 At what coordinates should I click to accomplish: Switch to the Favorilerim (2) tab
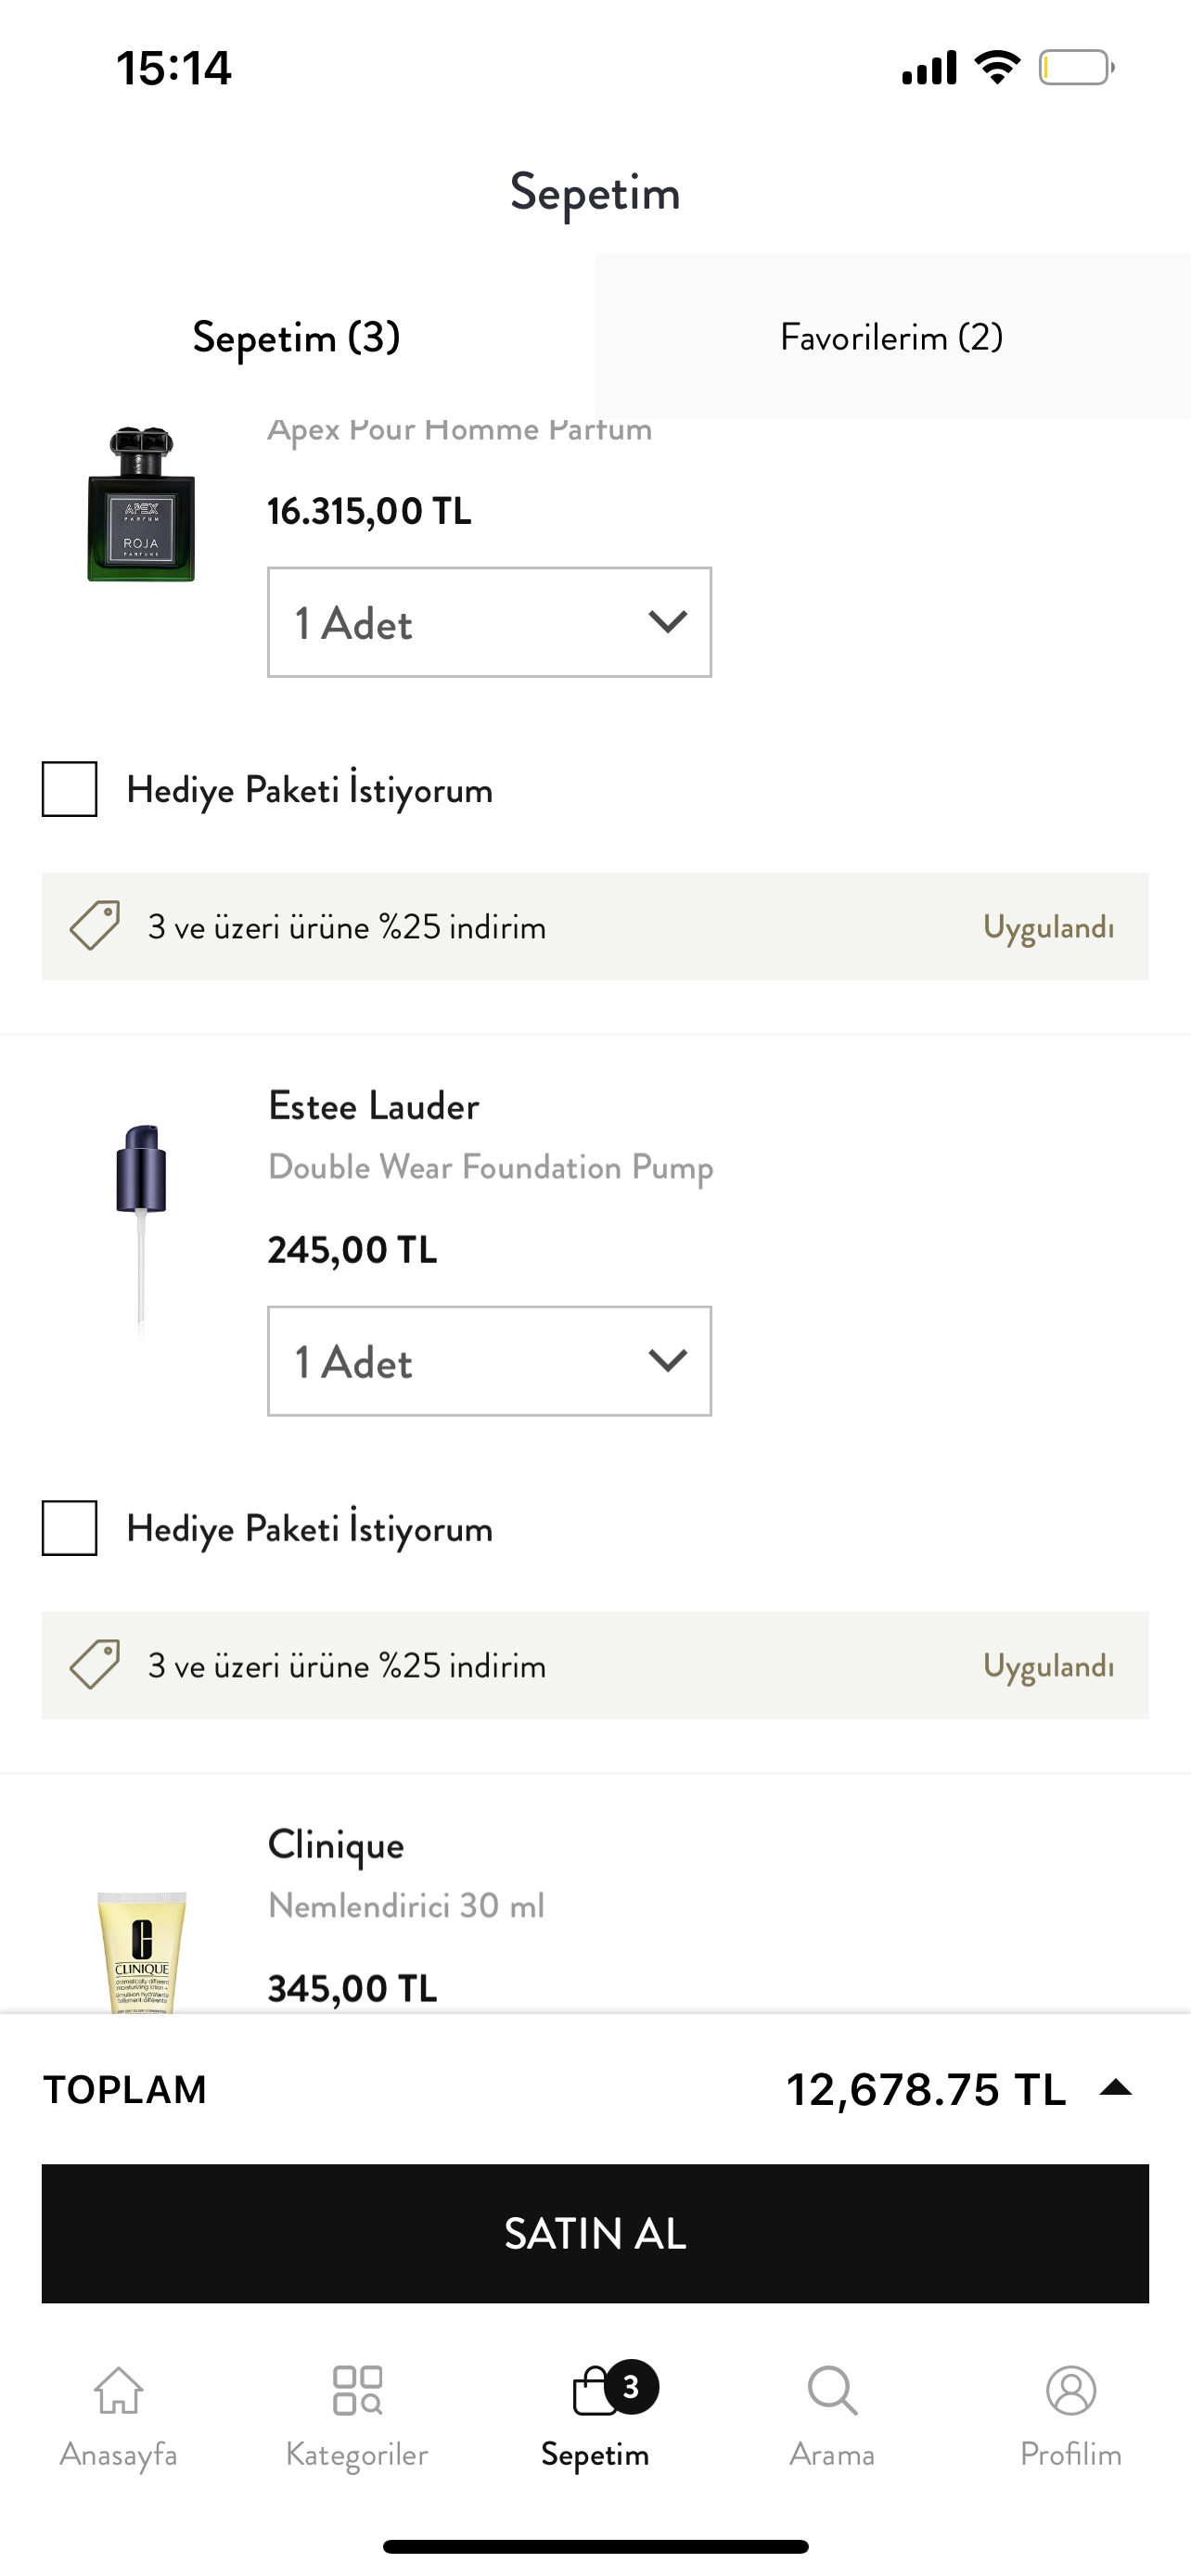coord(892,337)
